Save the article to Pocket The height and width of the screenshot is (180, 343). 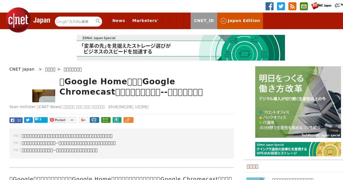point(58,120)
